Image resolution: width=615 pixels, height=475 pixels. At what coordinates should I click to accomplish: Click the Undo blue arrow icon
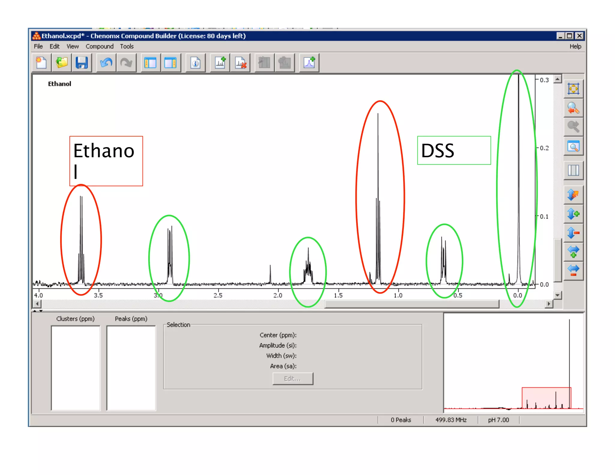coord(106,63)
